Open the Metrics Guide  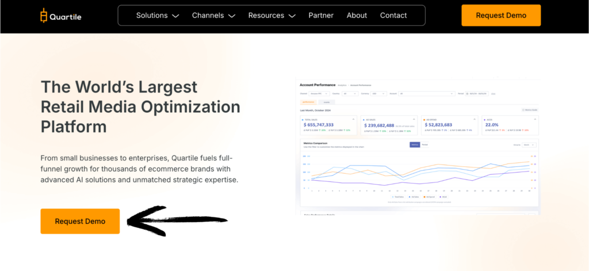pos(530,110)
